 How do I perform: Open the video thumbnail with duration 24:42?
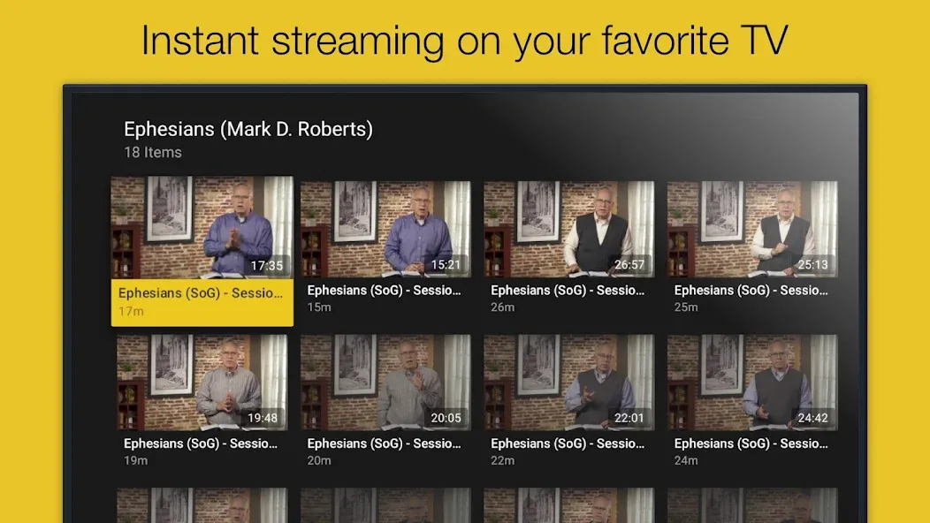tap(752, 383)
